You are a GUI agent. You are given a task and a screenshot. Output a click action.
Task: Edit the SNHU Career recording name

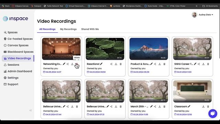click(x=195, y=64)
